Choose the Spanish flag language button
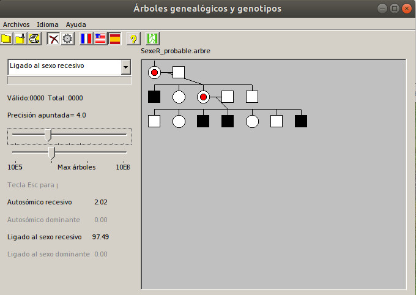This screenshot has width=416, height=295. pyautogui.click(x=114, y=39)
